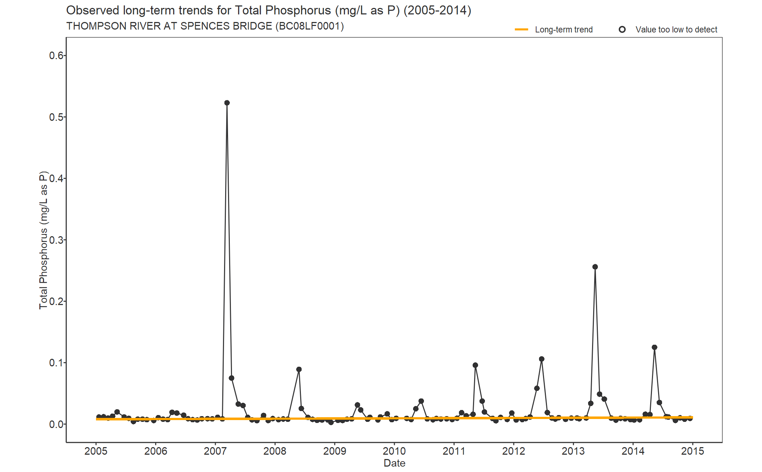Select the "Value too low to detect" label
This screenshot has width=762, height=472.
point(676,30)
